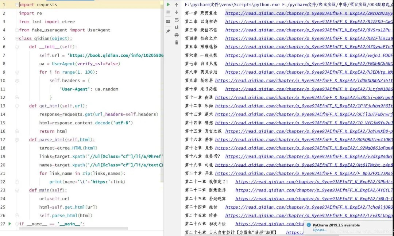Toggle scroll to end in Run console

click(x=177, y=27)
